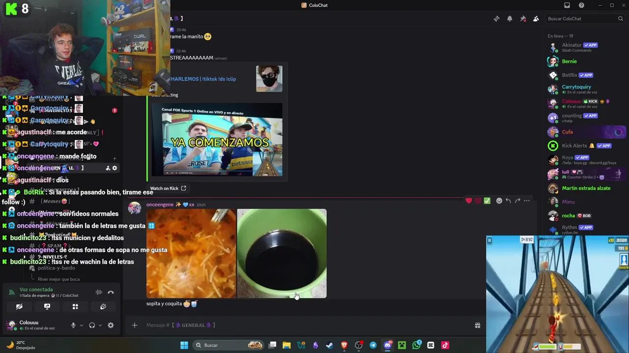The width and height of the screenshot is (629, 353).
Task: Open the weather widget showing 20°C
Action: pyautogui.click(x=22, y=345)
